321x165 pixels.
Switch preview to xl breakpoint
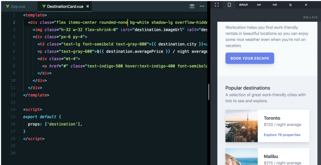coord(306,5)
